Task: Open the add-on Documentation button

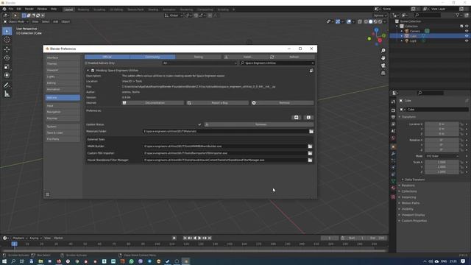Action: pos(153,103)
